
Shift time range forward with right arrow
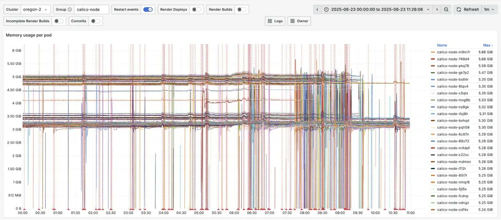coord(436,9)
